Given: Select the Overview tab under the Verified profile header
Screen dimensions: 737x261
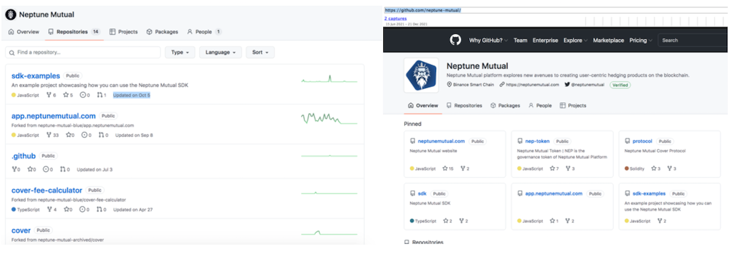Looking at the screenshot, I should [x=423, y=106].
